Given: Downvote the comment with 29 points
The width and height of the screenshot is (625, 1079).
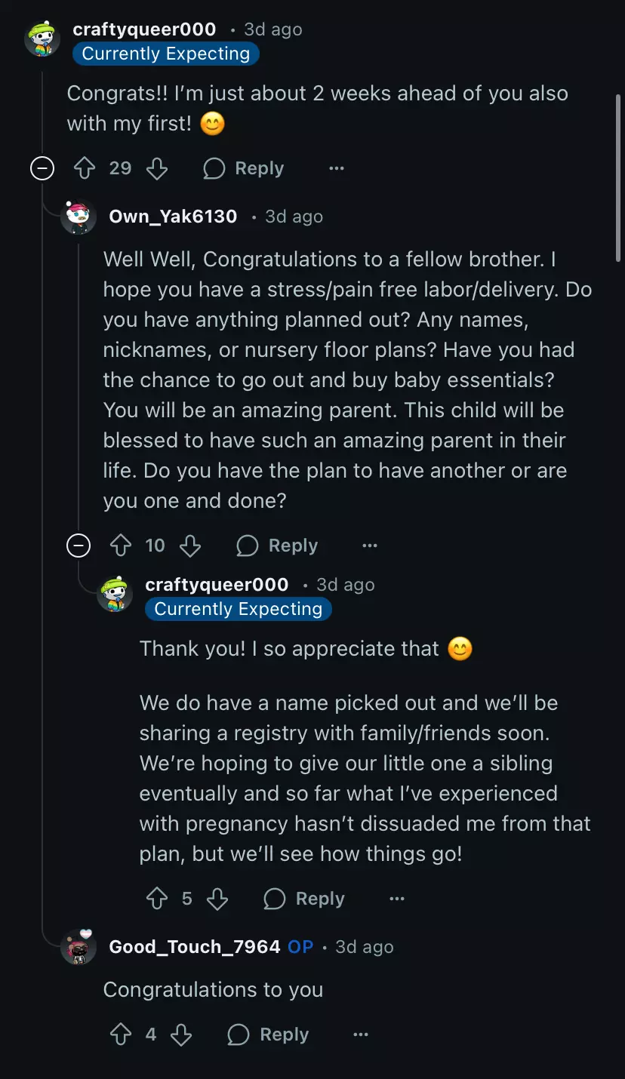Looking at the screenshot, I should coord(156,168).
